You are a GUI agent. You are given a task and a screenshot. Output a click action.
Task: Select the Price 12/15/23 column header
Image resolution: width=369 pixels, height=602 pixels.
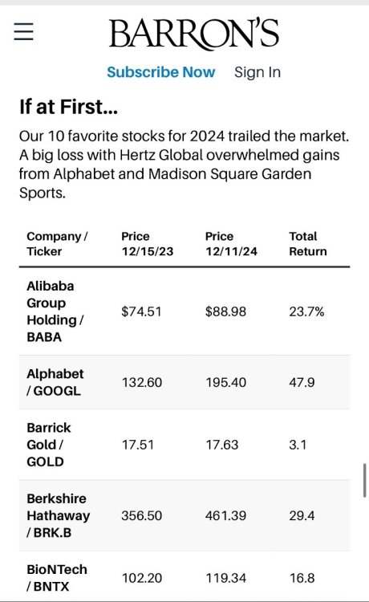(x=148, y=244)
